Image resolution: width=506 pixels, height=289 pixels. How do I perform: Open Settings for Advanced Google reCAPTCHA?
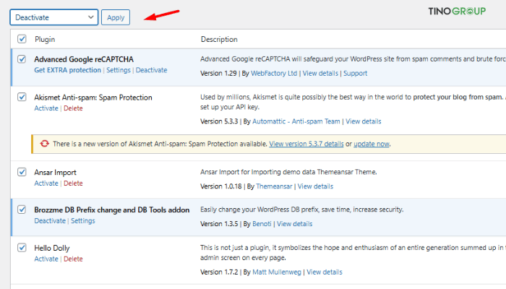pyautogui.click(x=119, y=70)
